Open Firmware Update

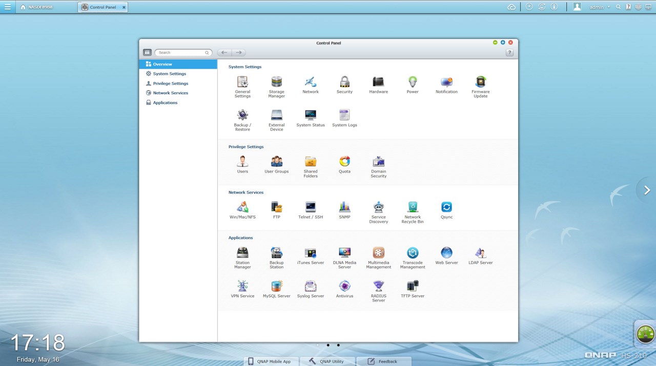click(x=481, y=87)
